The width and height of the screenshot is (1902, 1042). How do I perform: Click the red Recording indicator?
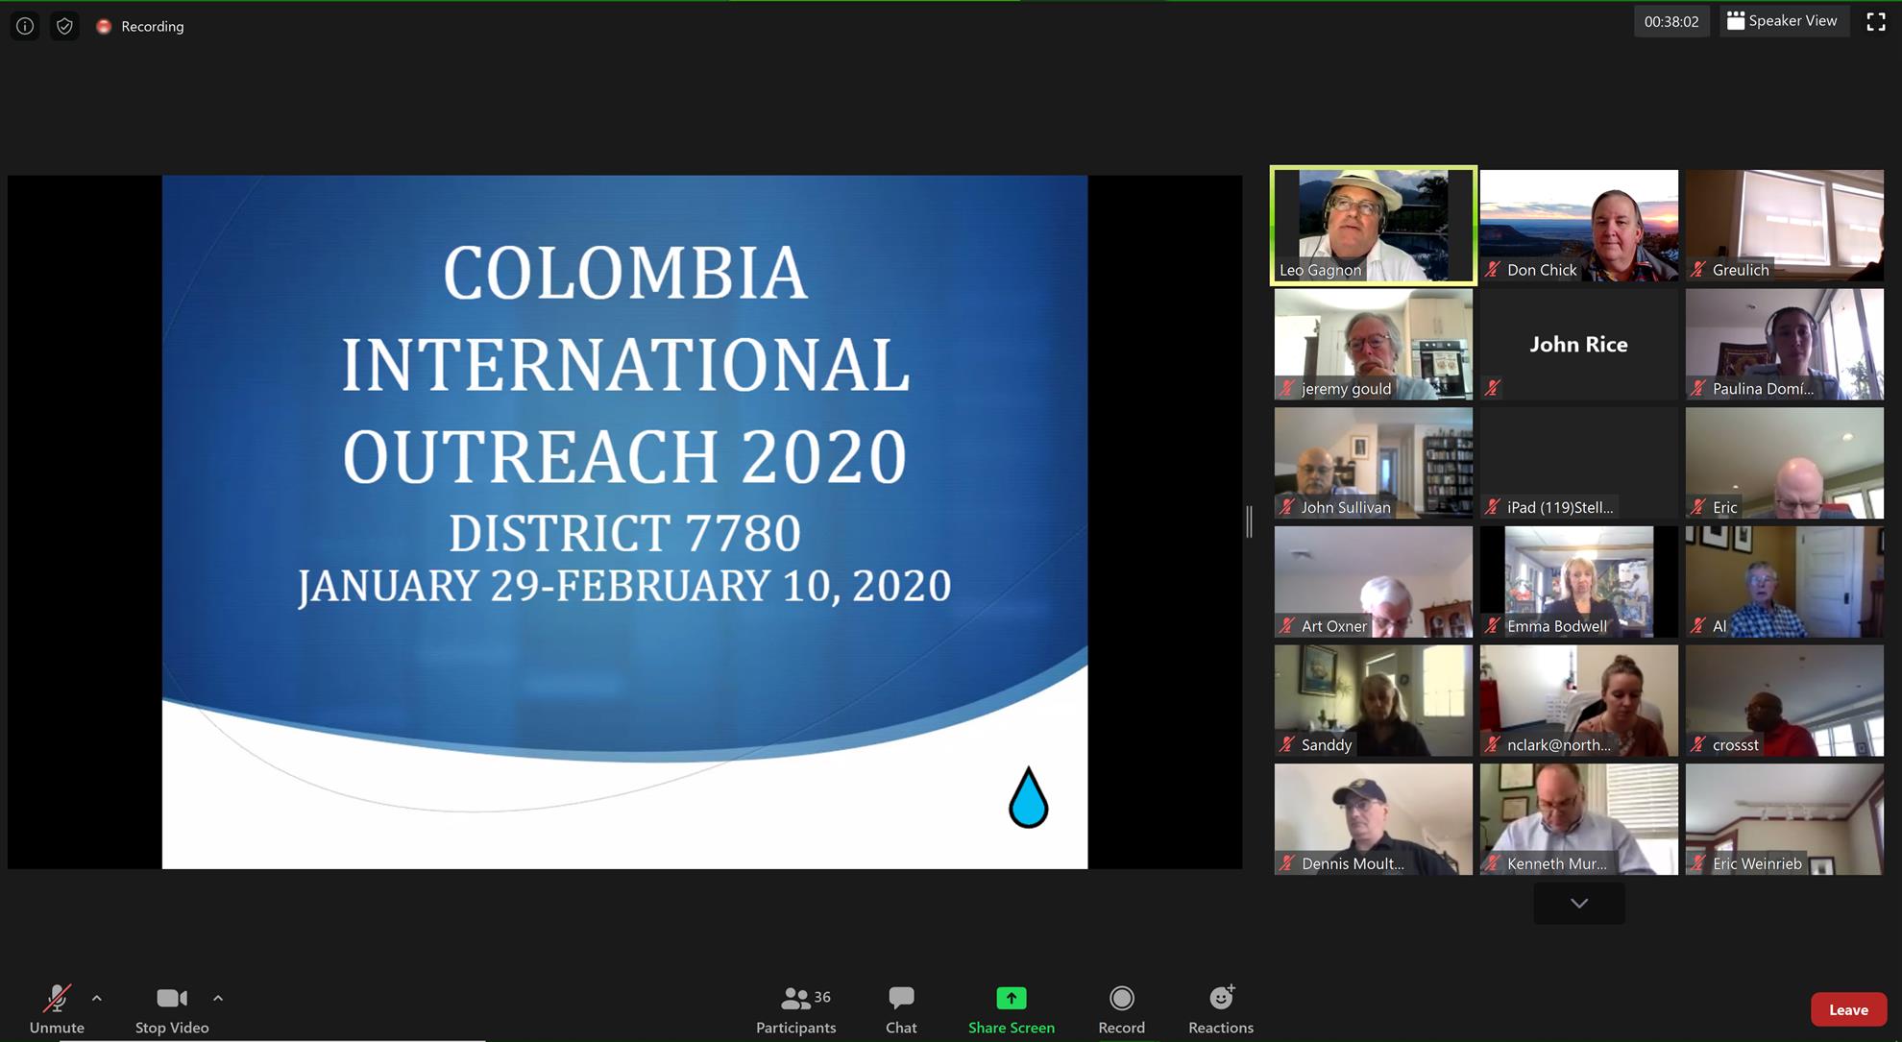tap(104, 26)
